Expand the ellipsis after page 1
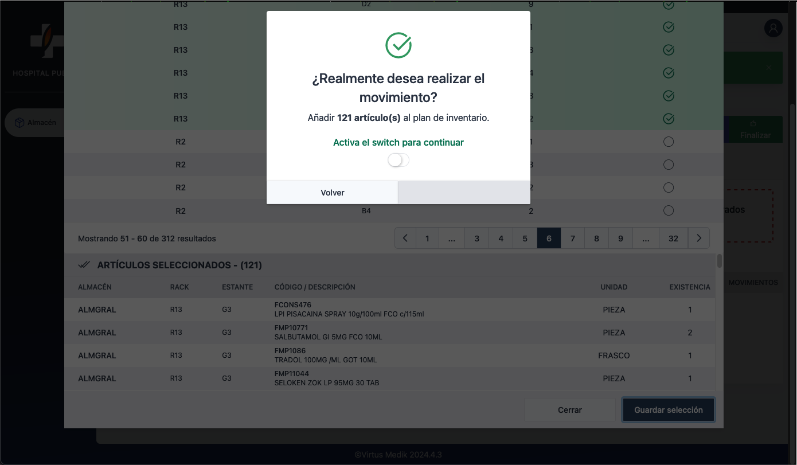 coord(451,239)
